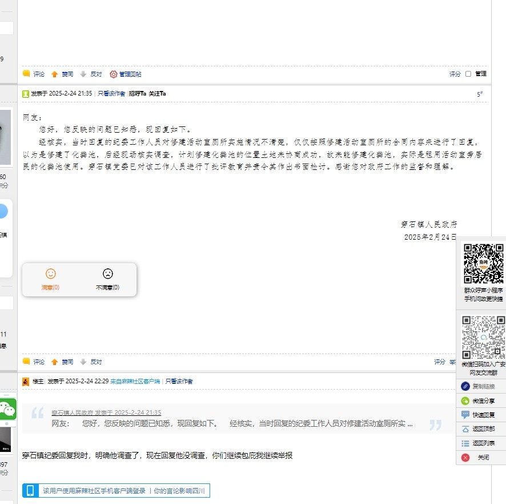Open 微信分享 from the floating sidebar
The image size is (506, 504).
point(465,401)
